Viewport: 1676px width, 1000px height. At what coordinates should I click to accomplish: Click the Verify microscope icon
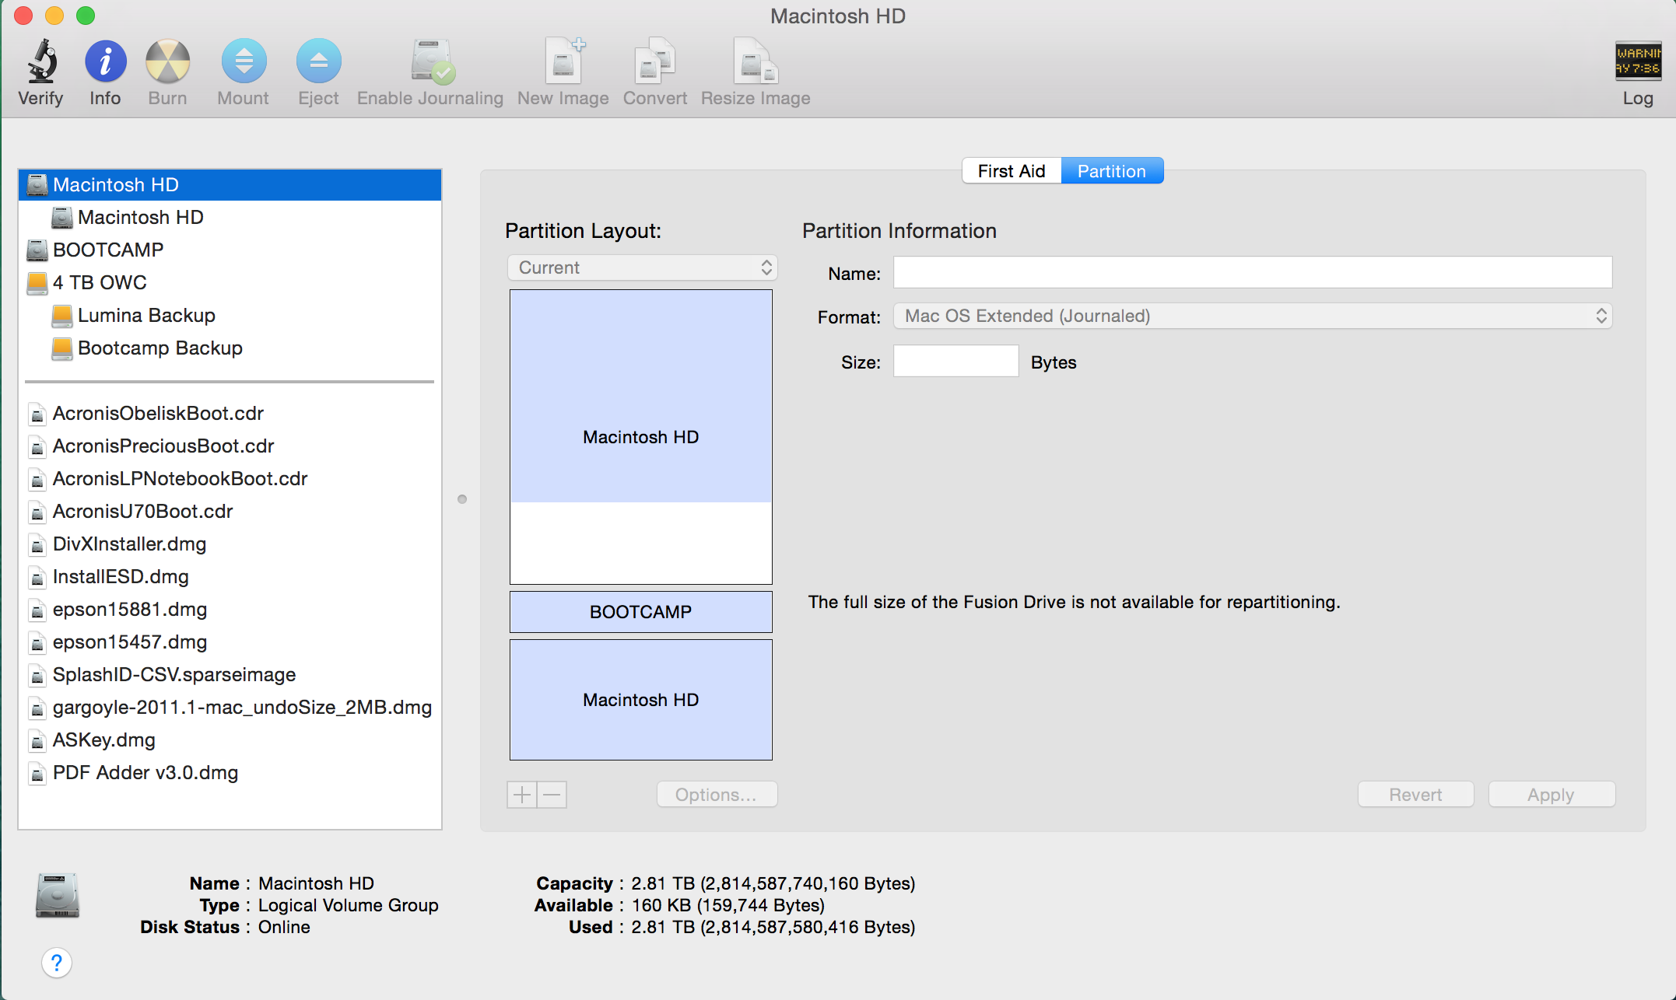[x=41, y=62]
